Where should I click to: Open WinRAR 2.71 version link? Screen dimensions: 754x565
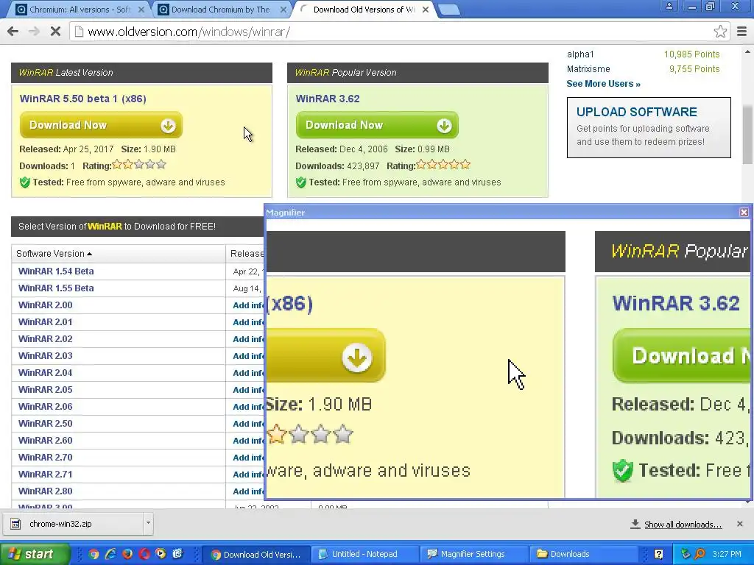45,475
